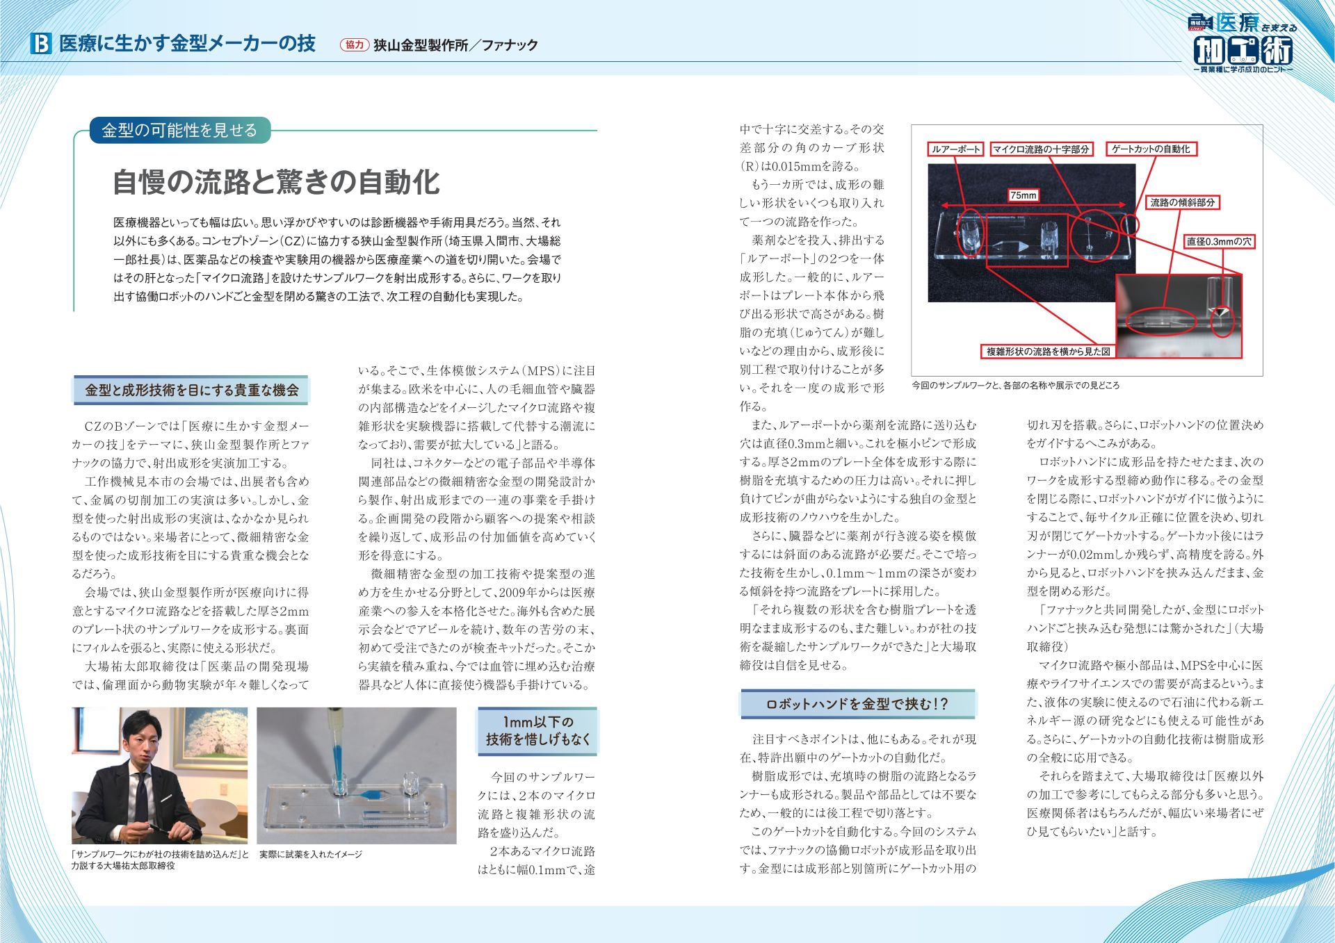Click the photo of the man in suit
The image size is (1335, 943).
159,775
